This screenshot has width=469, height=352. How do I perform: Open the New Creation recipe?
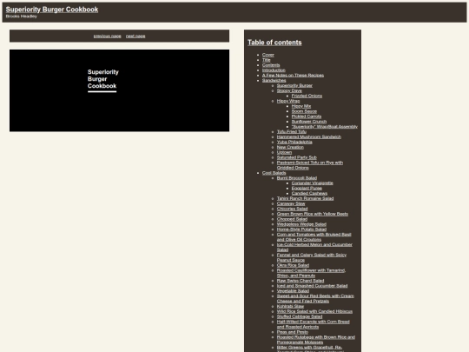coord(290,147)
